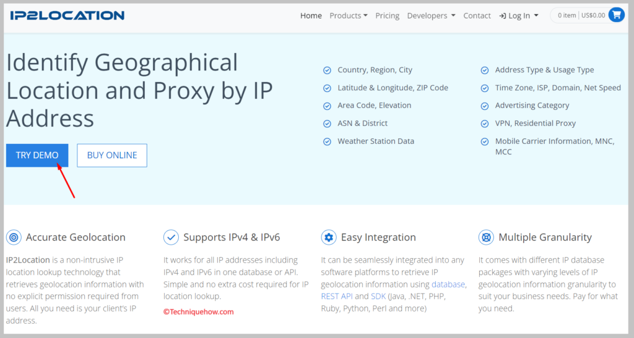Click check icon next to Weather Station Data
Image resolution: width=634 pixels, height=338 pixels.
click(x=327, y=142)
